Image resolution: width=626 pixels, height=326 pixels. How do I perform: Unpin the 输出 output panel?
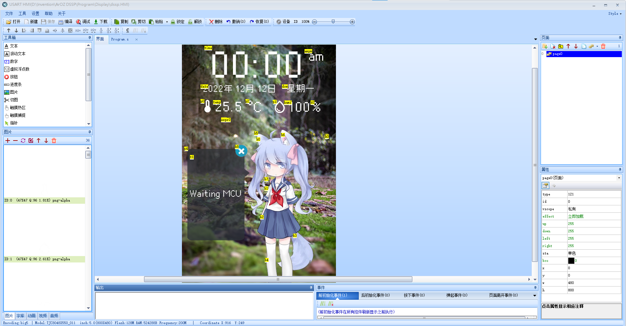(x=311, y=287)
